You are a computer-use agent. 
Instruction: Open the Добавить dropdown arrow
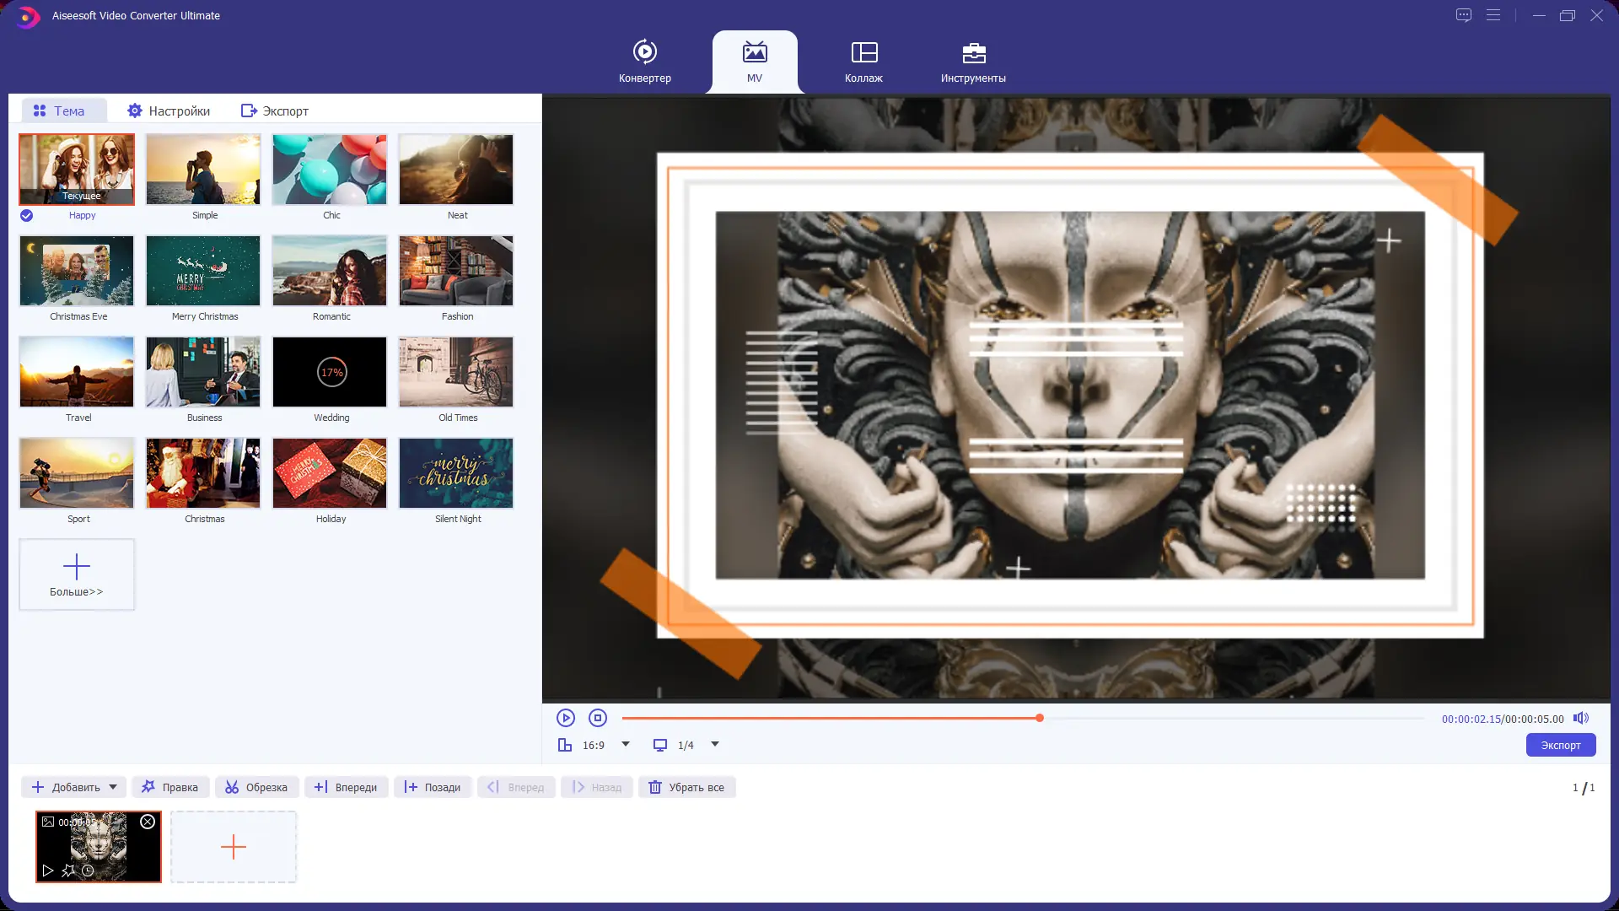(113, 787)
